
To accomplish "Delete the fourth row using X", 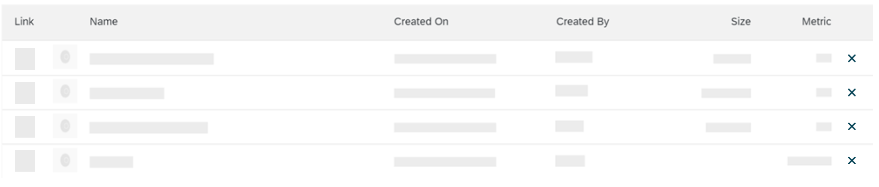I will tap(852, 161).
